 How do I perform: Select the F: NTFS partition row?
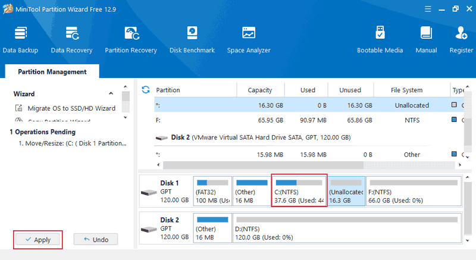(x=297, y=120)
